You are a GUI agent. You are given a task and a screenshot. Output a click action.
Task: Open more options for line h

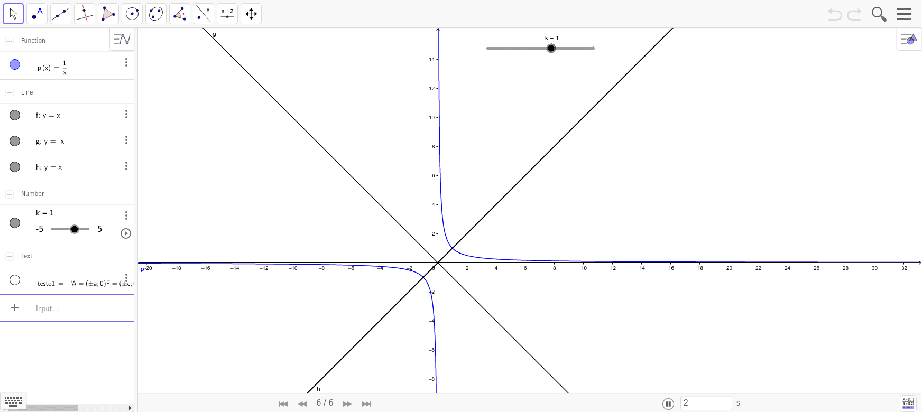(126, 166)
